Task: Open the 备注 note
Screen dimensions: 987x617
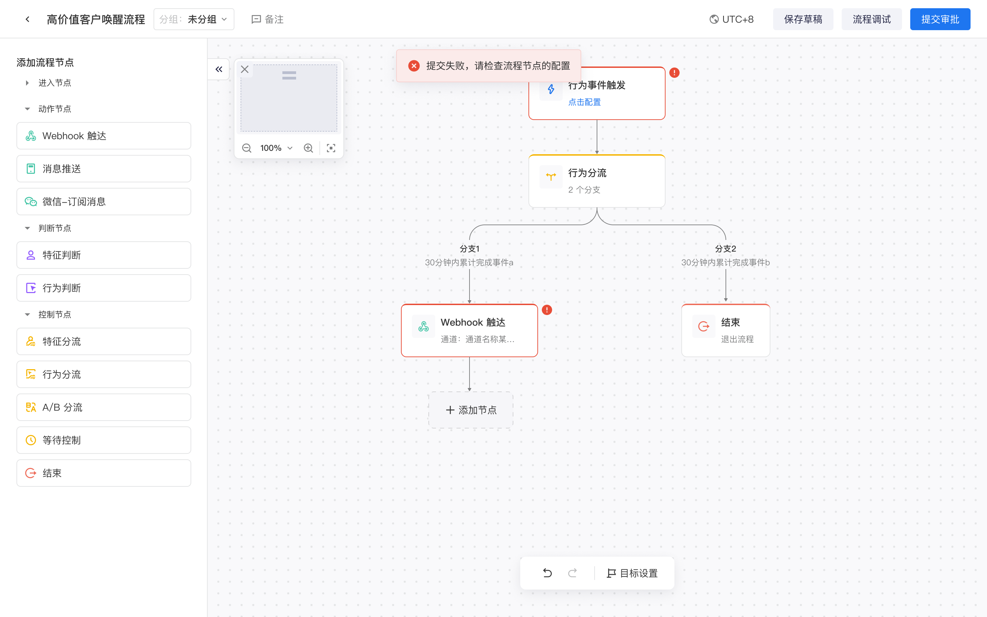Action: (268, 19)
